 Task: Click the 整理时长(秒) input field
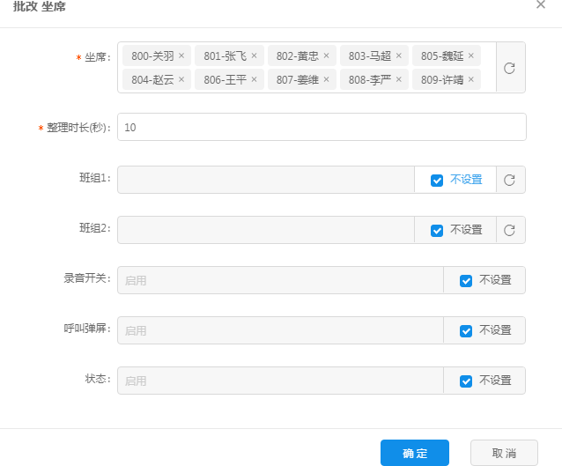(x=322, y=127)
